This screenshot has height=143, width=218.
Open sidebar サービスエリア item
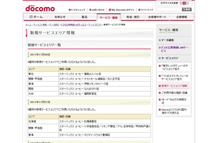(x=170, y=58)
